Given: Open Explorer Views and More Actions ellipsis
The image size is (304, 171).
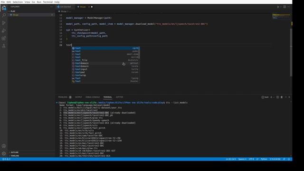Looking at the screenshot, I should 51,7.
